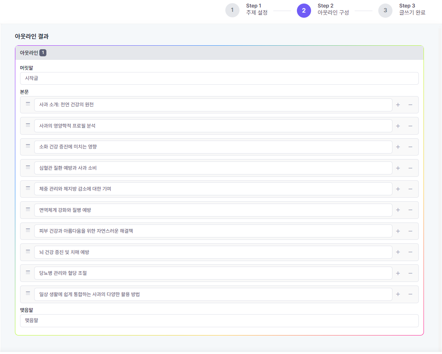Add row below '일상 생활에 쉽게 통합하는 사과의 다양한 활용 방법'

click(x=398, y=294)
